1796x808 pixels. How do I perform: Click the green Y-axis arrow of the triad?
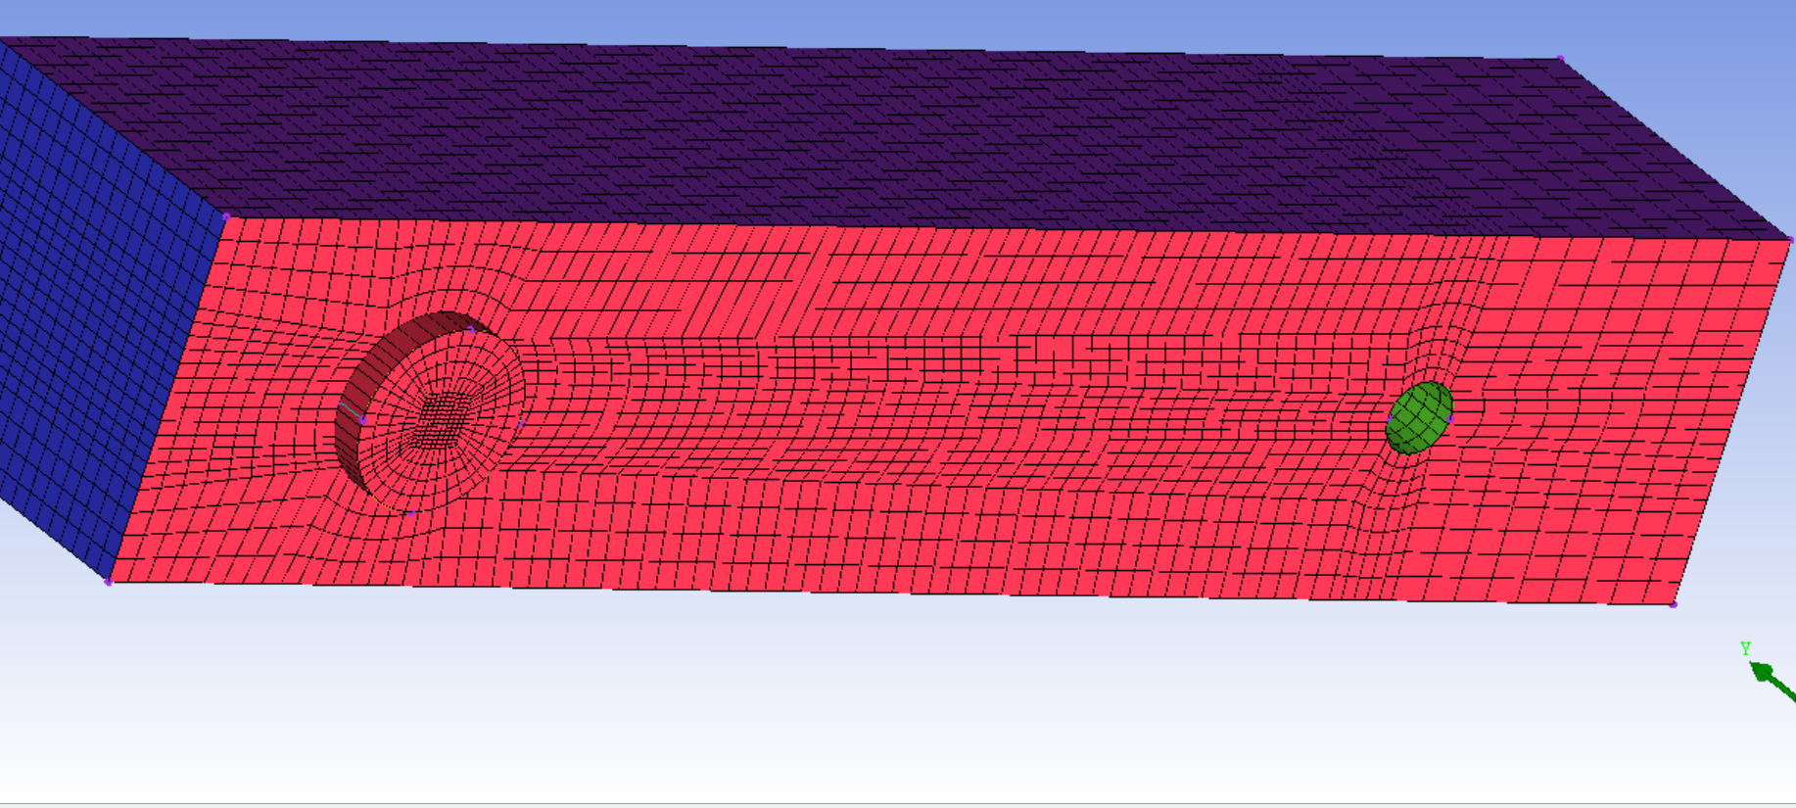coord(1769,677)
